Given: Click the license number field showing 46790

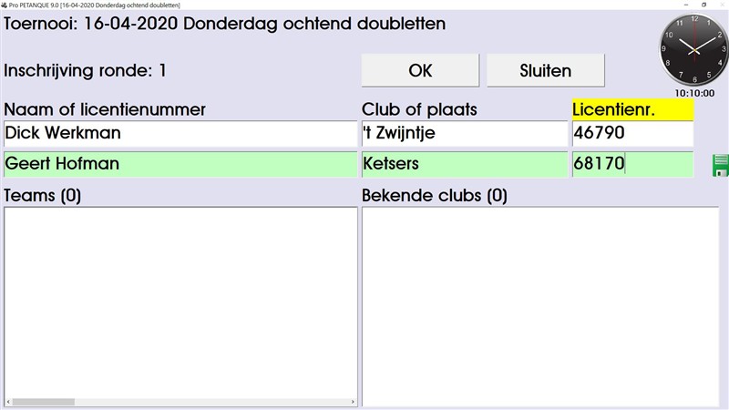Looking at the screenshot, I should 631,134.
